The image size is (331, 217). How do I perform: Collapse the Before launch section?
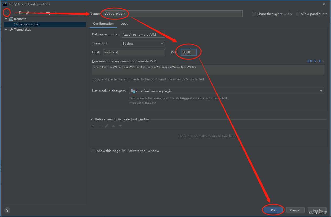(x=92, y=119)
